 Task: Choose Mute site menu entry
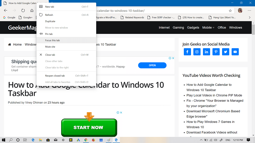66,47
